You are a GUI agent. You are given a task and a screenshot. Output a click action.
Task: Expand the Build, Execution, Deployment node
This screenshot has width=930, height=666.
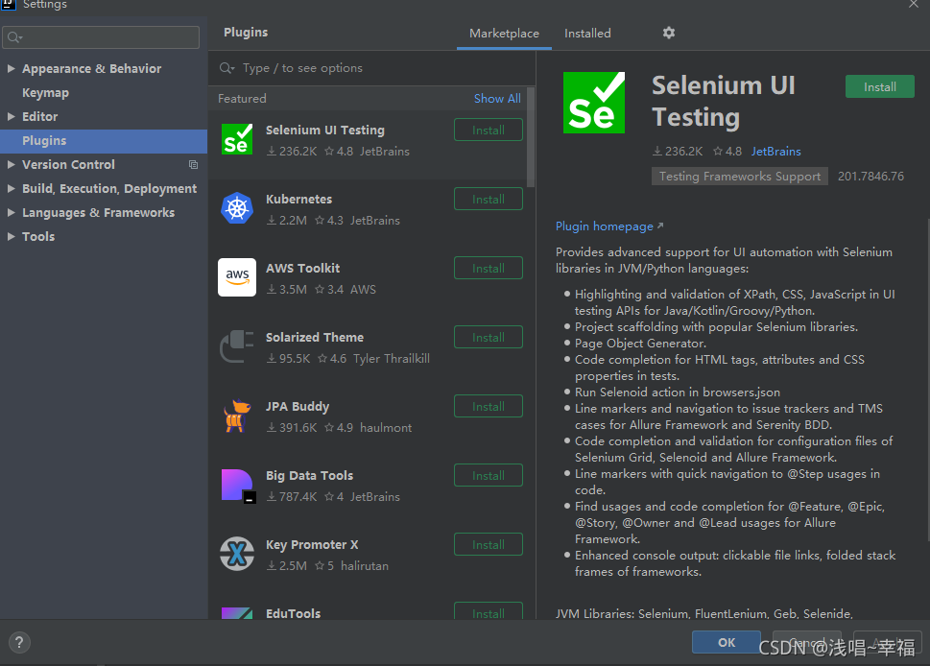12,189
